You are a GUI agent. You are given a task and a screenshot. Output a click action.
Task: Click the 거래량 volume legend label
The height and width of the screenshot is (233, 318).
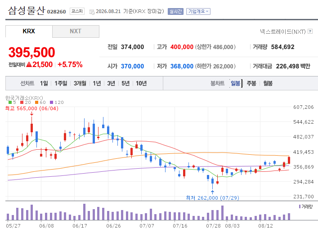pyautogui.click(x=307, y=206)
